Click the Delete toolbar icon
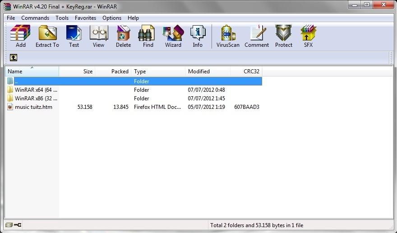Image resolution: width=397 pixels, height=233 pixels. coord(123,33)
